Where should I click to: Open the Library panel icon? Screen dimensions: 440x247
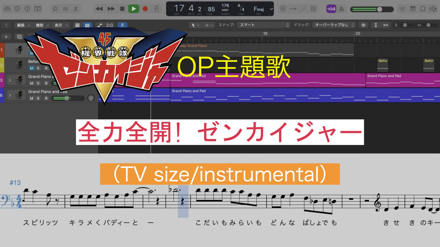[7, 9]
